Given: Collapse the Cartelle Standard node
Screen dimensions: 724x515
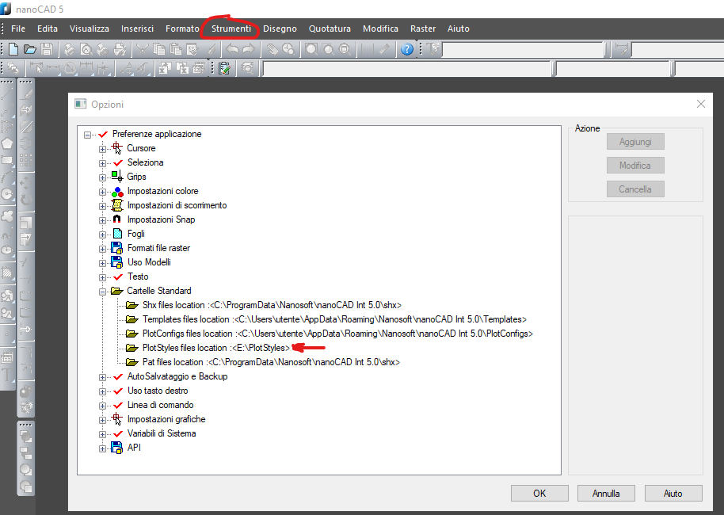Looking at the screenshot, I should (x=102, y=291).
